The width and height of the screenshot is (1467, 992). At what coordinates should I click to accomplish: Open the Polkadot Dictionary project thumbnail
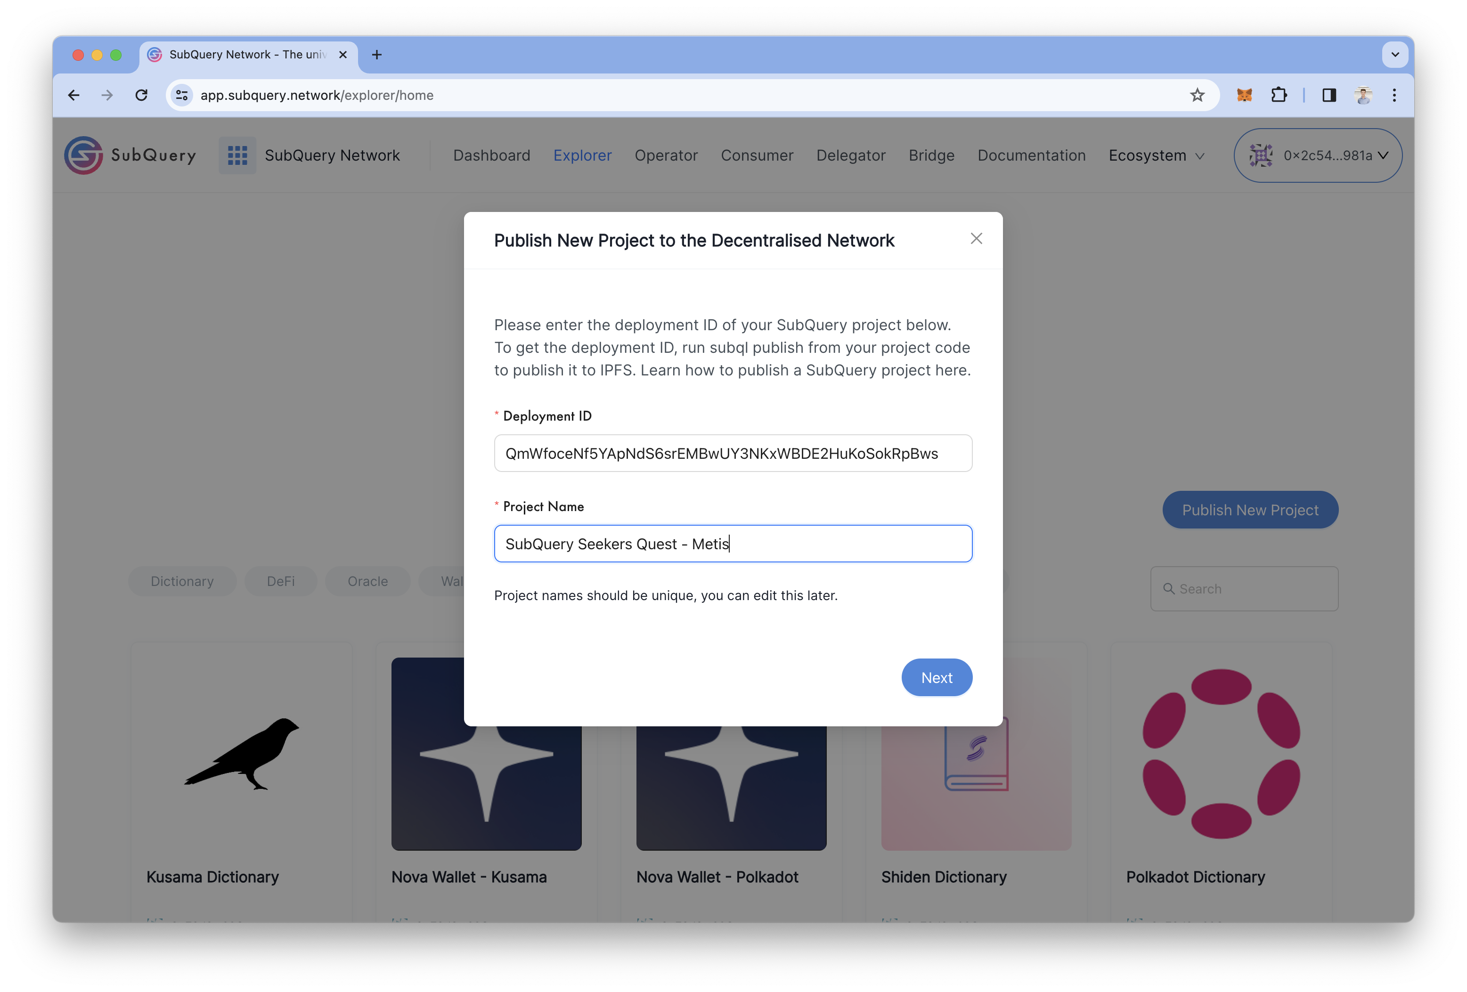[x=1221, y=754]
